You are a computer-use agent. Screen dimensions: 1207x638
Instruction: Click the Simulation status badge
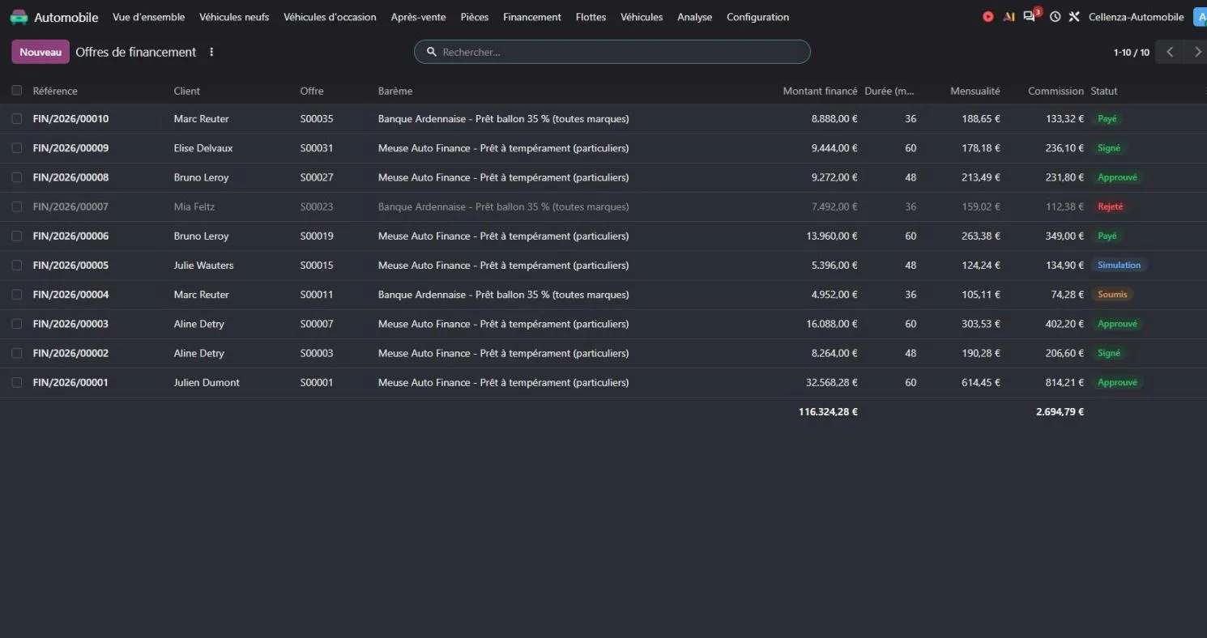tap(1120, 266)
